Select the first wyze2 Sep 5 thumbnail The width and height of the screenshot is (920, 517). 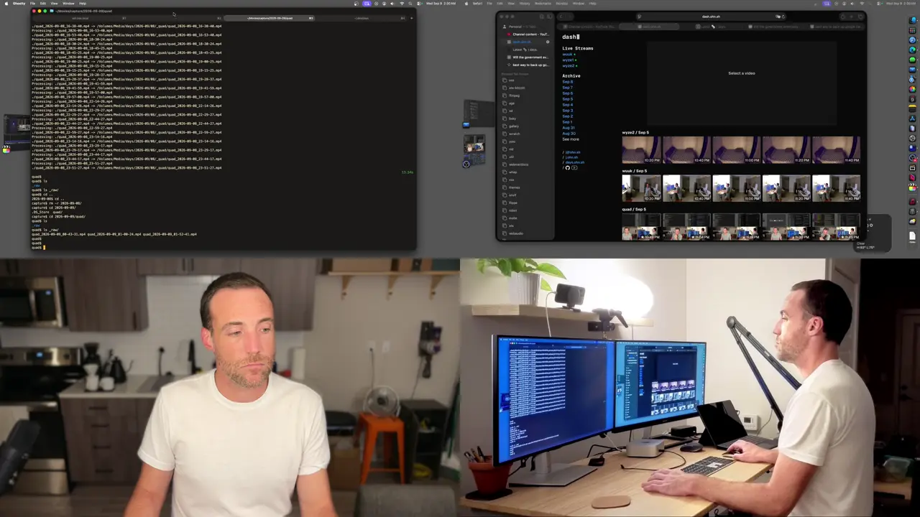[x=640, y=150]
